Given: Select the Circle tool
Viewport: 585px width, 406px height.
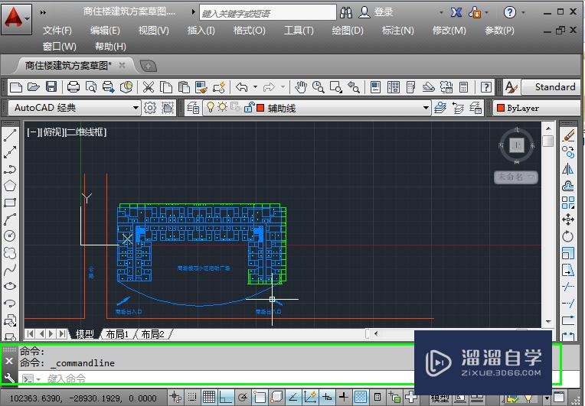Looking at the screenshot, I should [x=10, y=235].
